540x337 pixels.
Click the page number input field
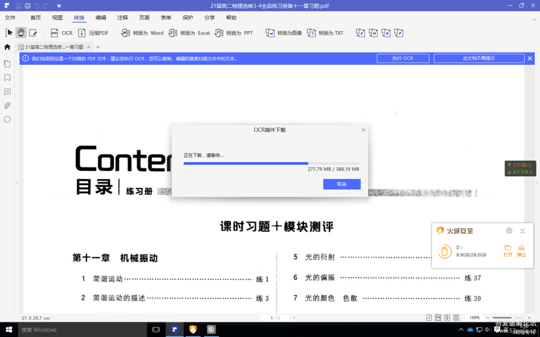point(275,318)
